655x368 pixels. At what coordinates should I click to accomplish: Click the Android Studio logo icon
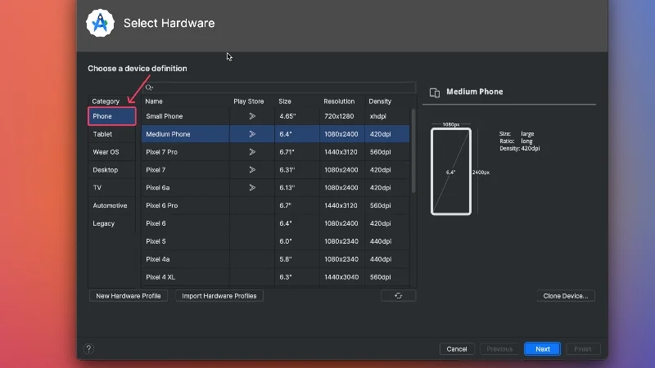pyautogui.click(x=100, y=23)
